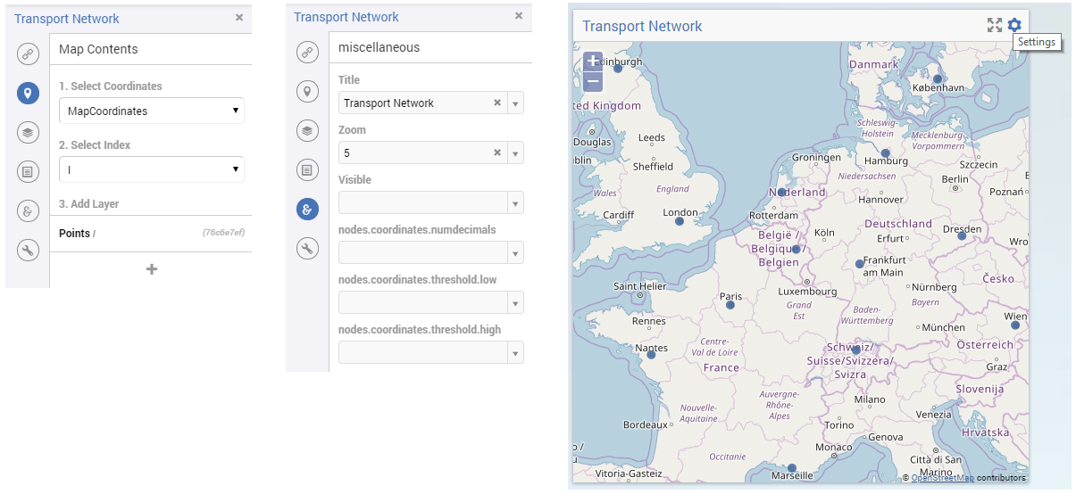
Task: Toggle map fullscreen expand icon
Action: point(995,25)
